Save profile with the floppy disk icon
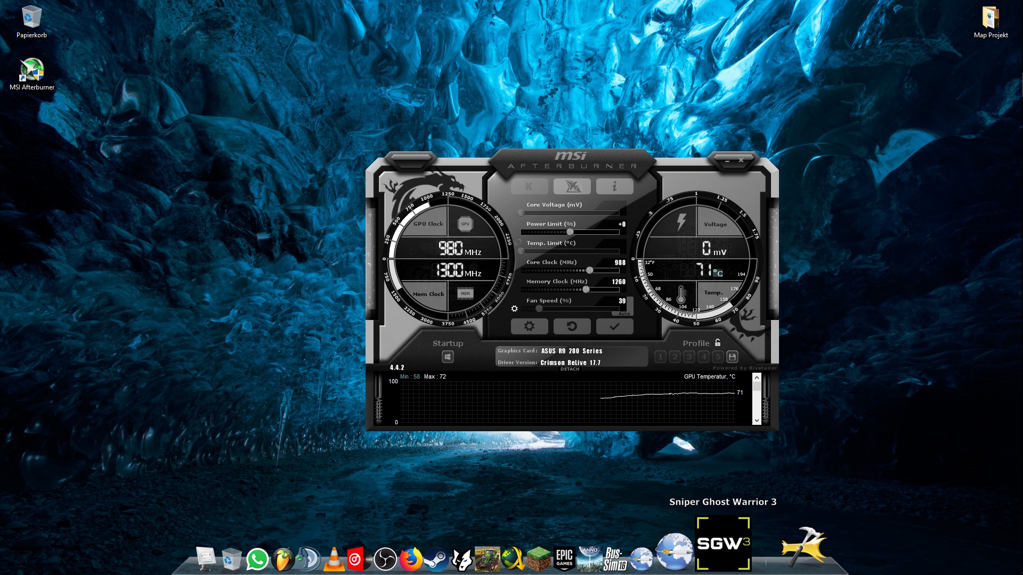 [x=732, y=357]
